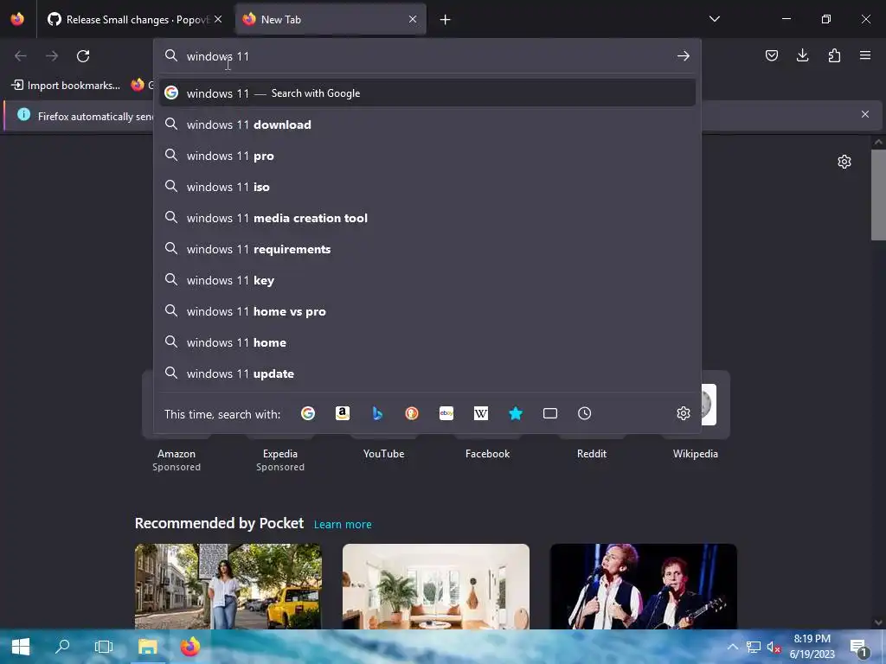Open the List all tabs dropdown arrow
886x664 pixels.
pyautogui.click(x=714, y=19)
